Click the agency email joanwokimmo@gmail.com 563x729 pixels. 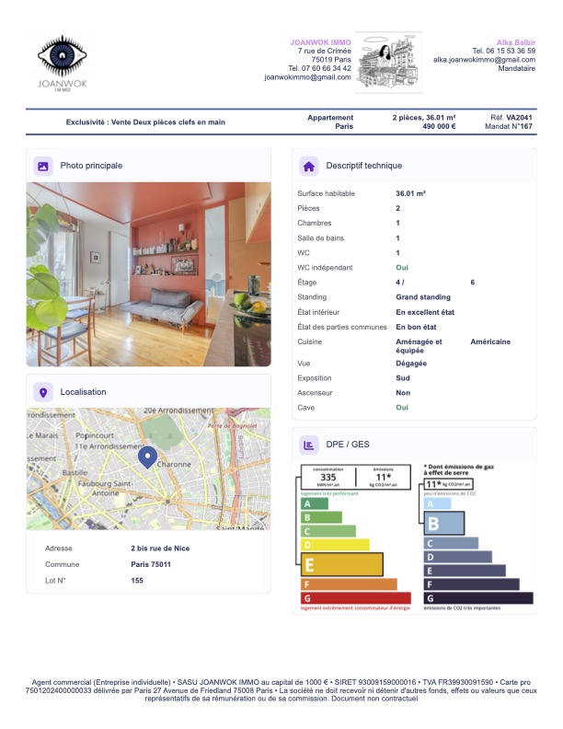pos(307,77)
